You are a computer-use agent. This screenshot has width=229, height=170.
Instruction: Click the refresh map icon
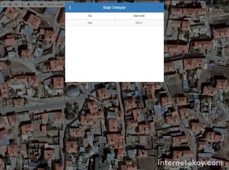click(10, 4)
